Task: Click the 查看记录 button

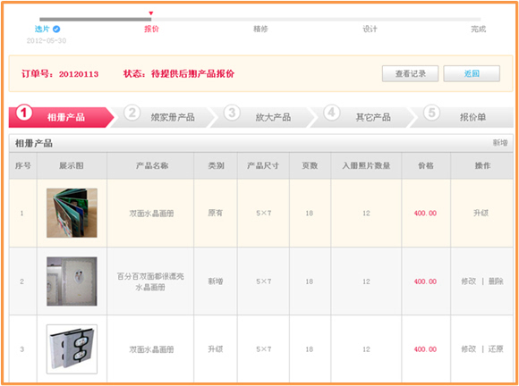Action: pyautogui.click(x=410, y=73)
